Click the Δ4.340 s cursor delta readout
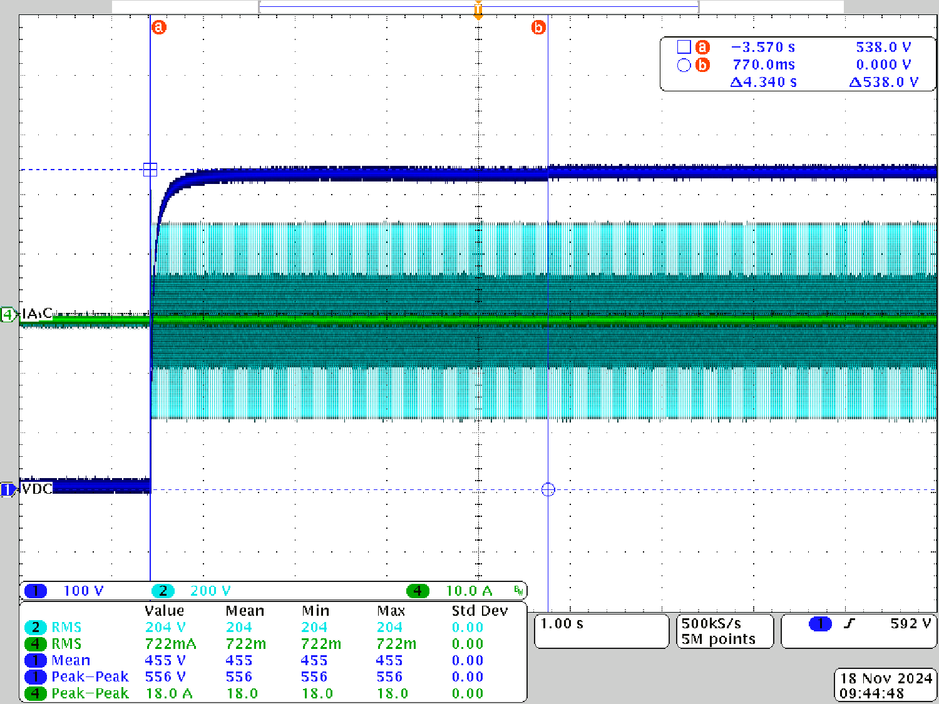 [764, 82]
